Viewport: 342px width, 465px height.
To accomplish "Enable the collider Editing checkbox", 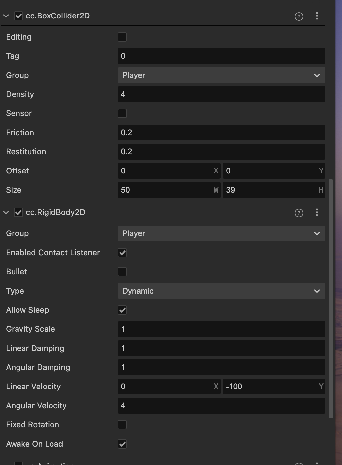I will pos(122,37).
